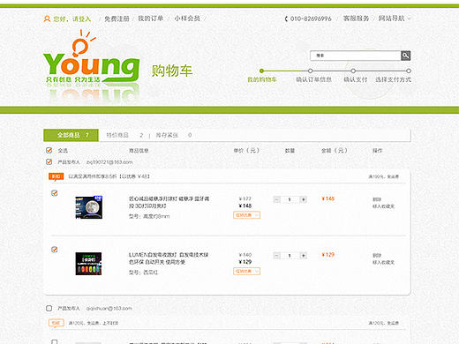Click the green 我的购物车 step dot

(261, 71)
